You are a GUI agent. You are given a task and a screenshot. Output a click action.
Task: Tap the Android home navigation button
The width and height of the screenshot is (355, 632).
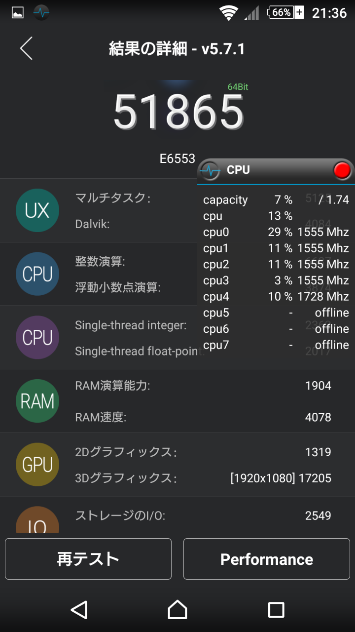click(177, 610)
